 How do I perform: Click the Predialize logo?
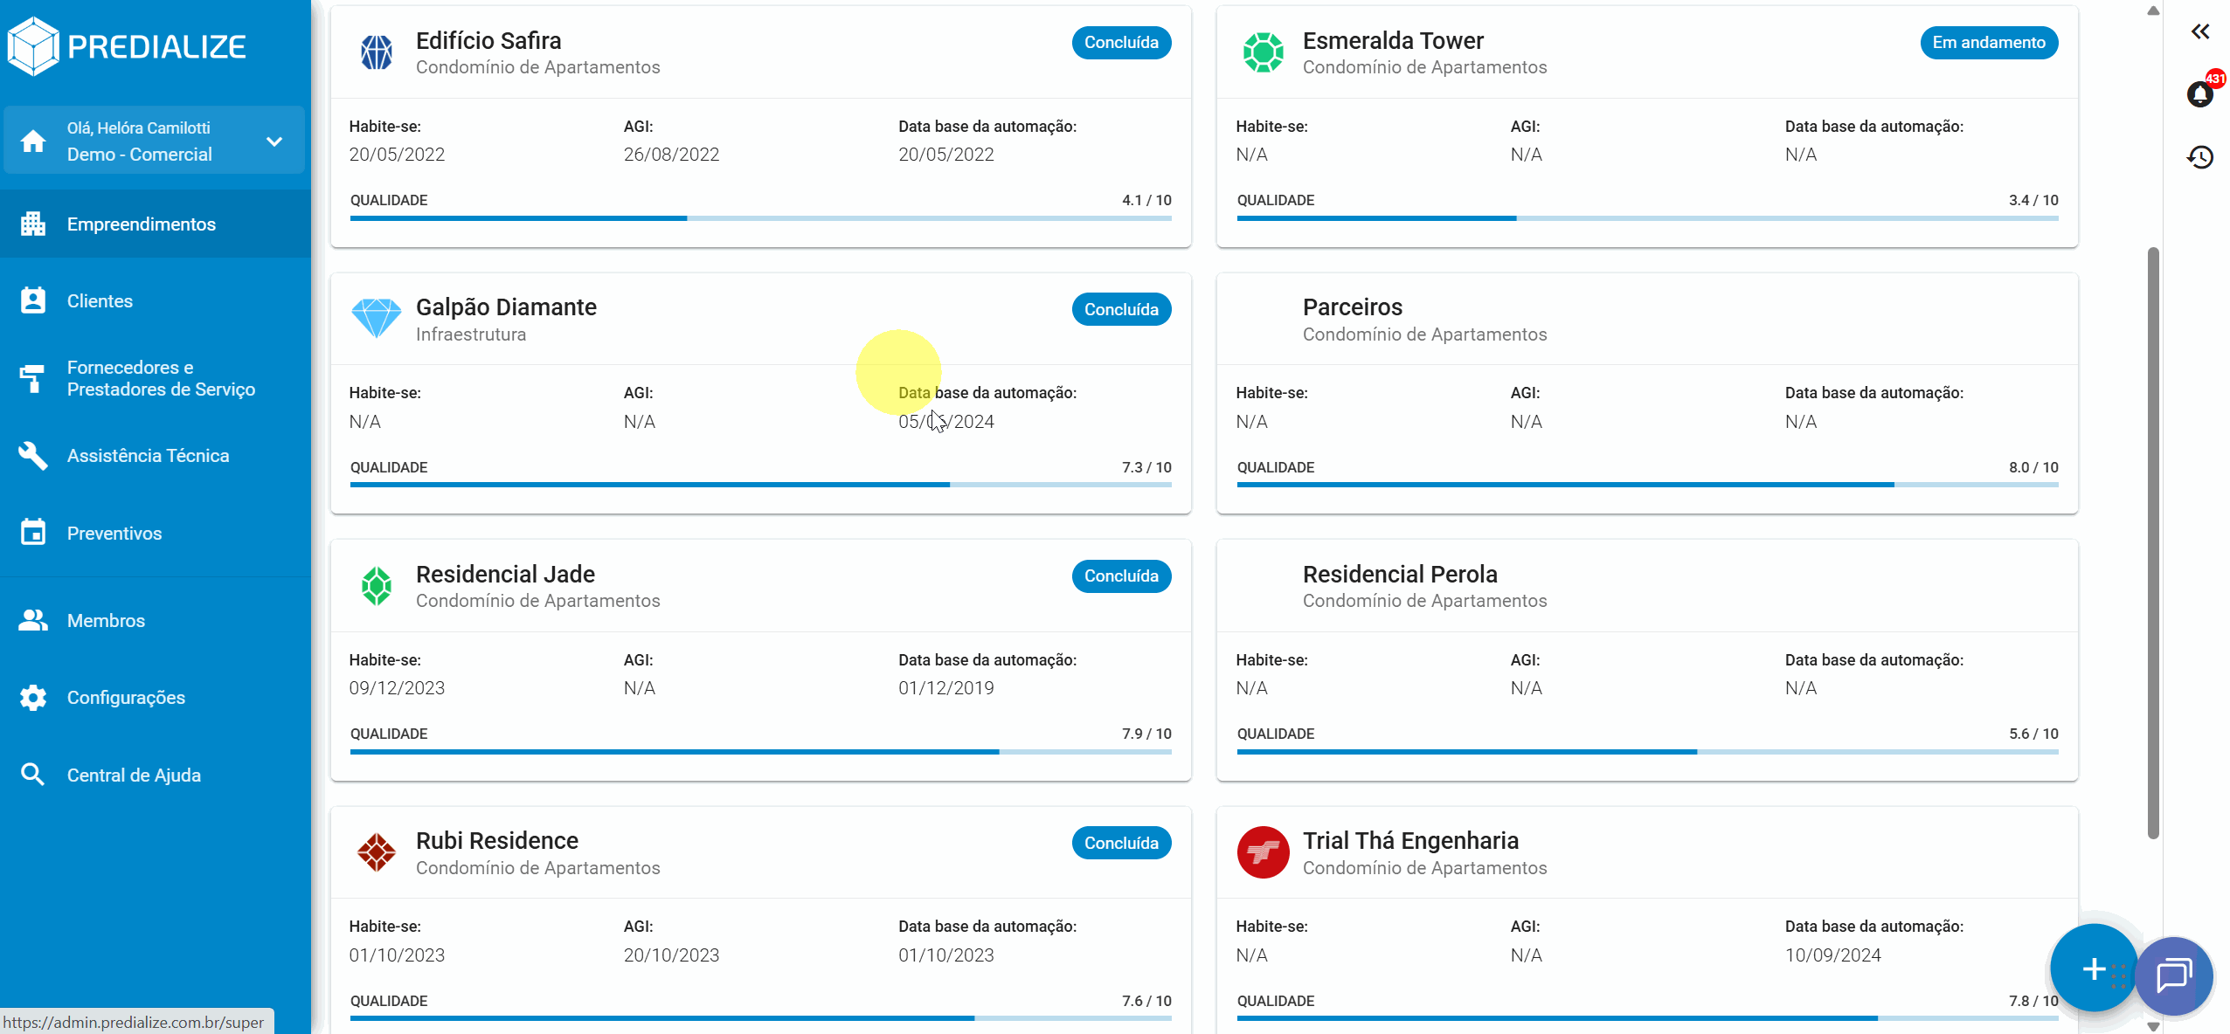click(128, 46)
